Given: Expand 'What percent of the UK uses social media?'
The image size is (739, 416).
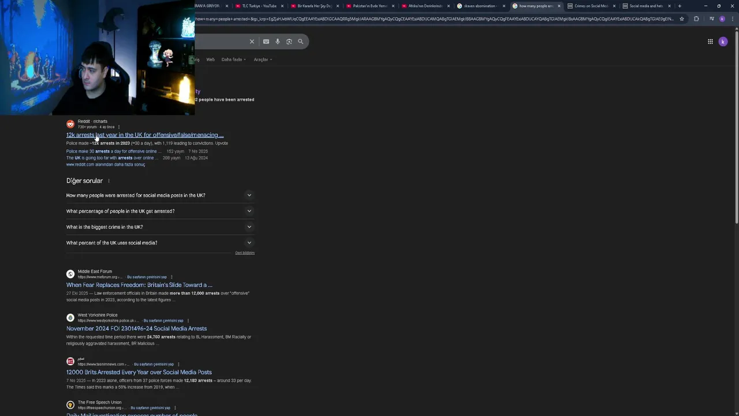Looking at the screenshot, I should pyautogui.click(x=161, y=243).
